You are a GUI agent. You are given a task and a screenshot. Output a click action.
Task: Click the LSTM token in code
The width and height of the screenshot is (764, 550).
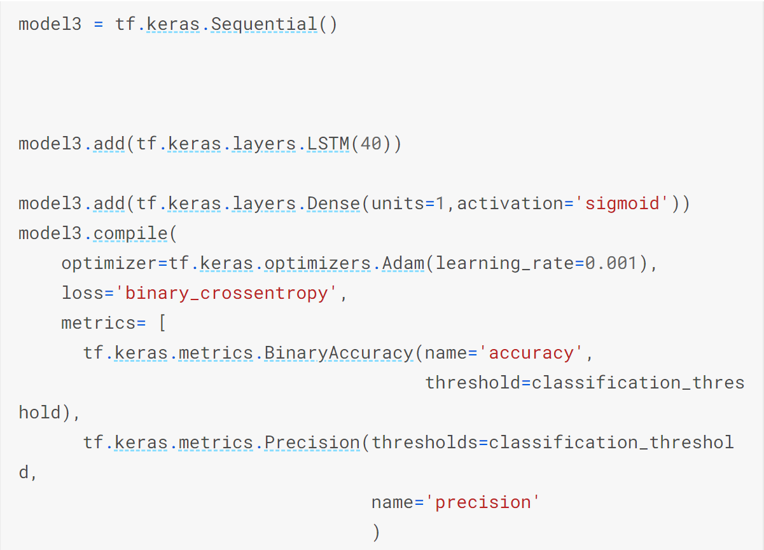coord(328,144)
